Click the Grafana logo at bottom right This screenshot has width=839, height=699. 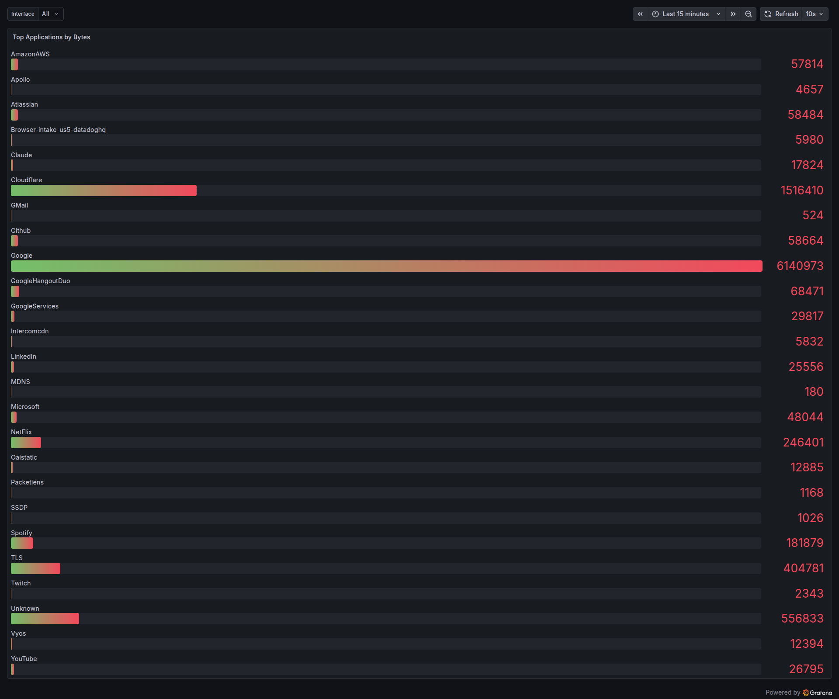[x=806, y=692]
